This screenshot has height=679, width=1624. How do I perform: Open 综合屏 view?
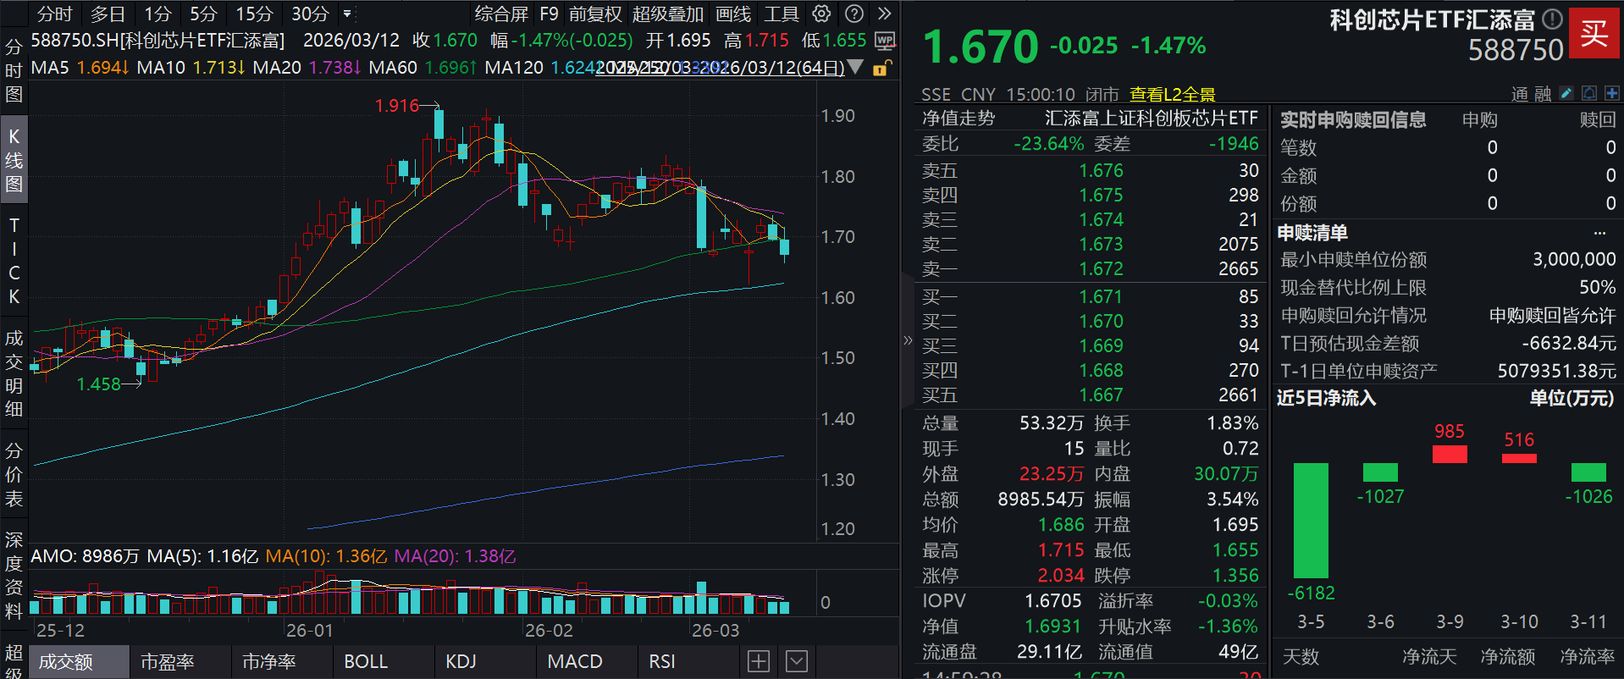coord(501,14)
